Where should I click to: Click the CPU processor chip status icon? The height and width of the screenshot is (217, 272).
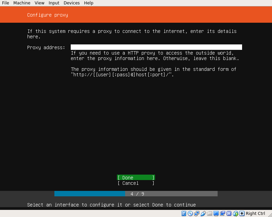229,213
